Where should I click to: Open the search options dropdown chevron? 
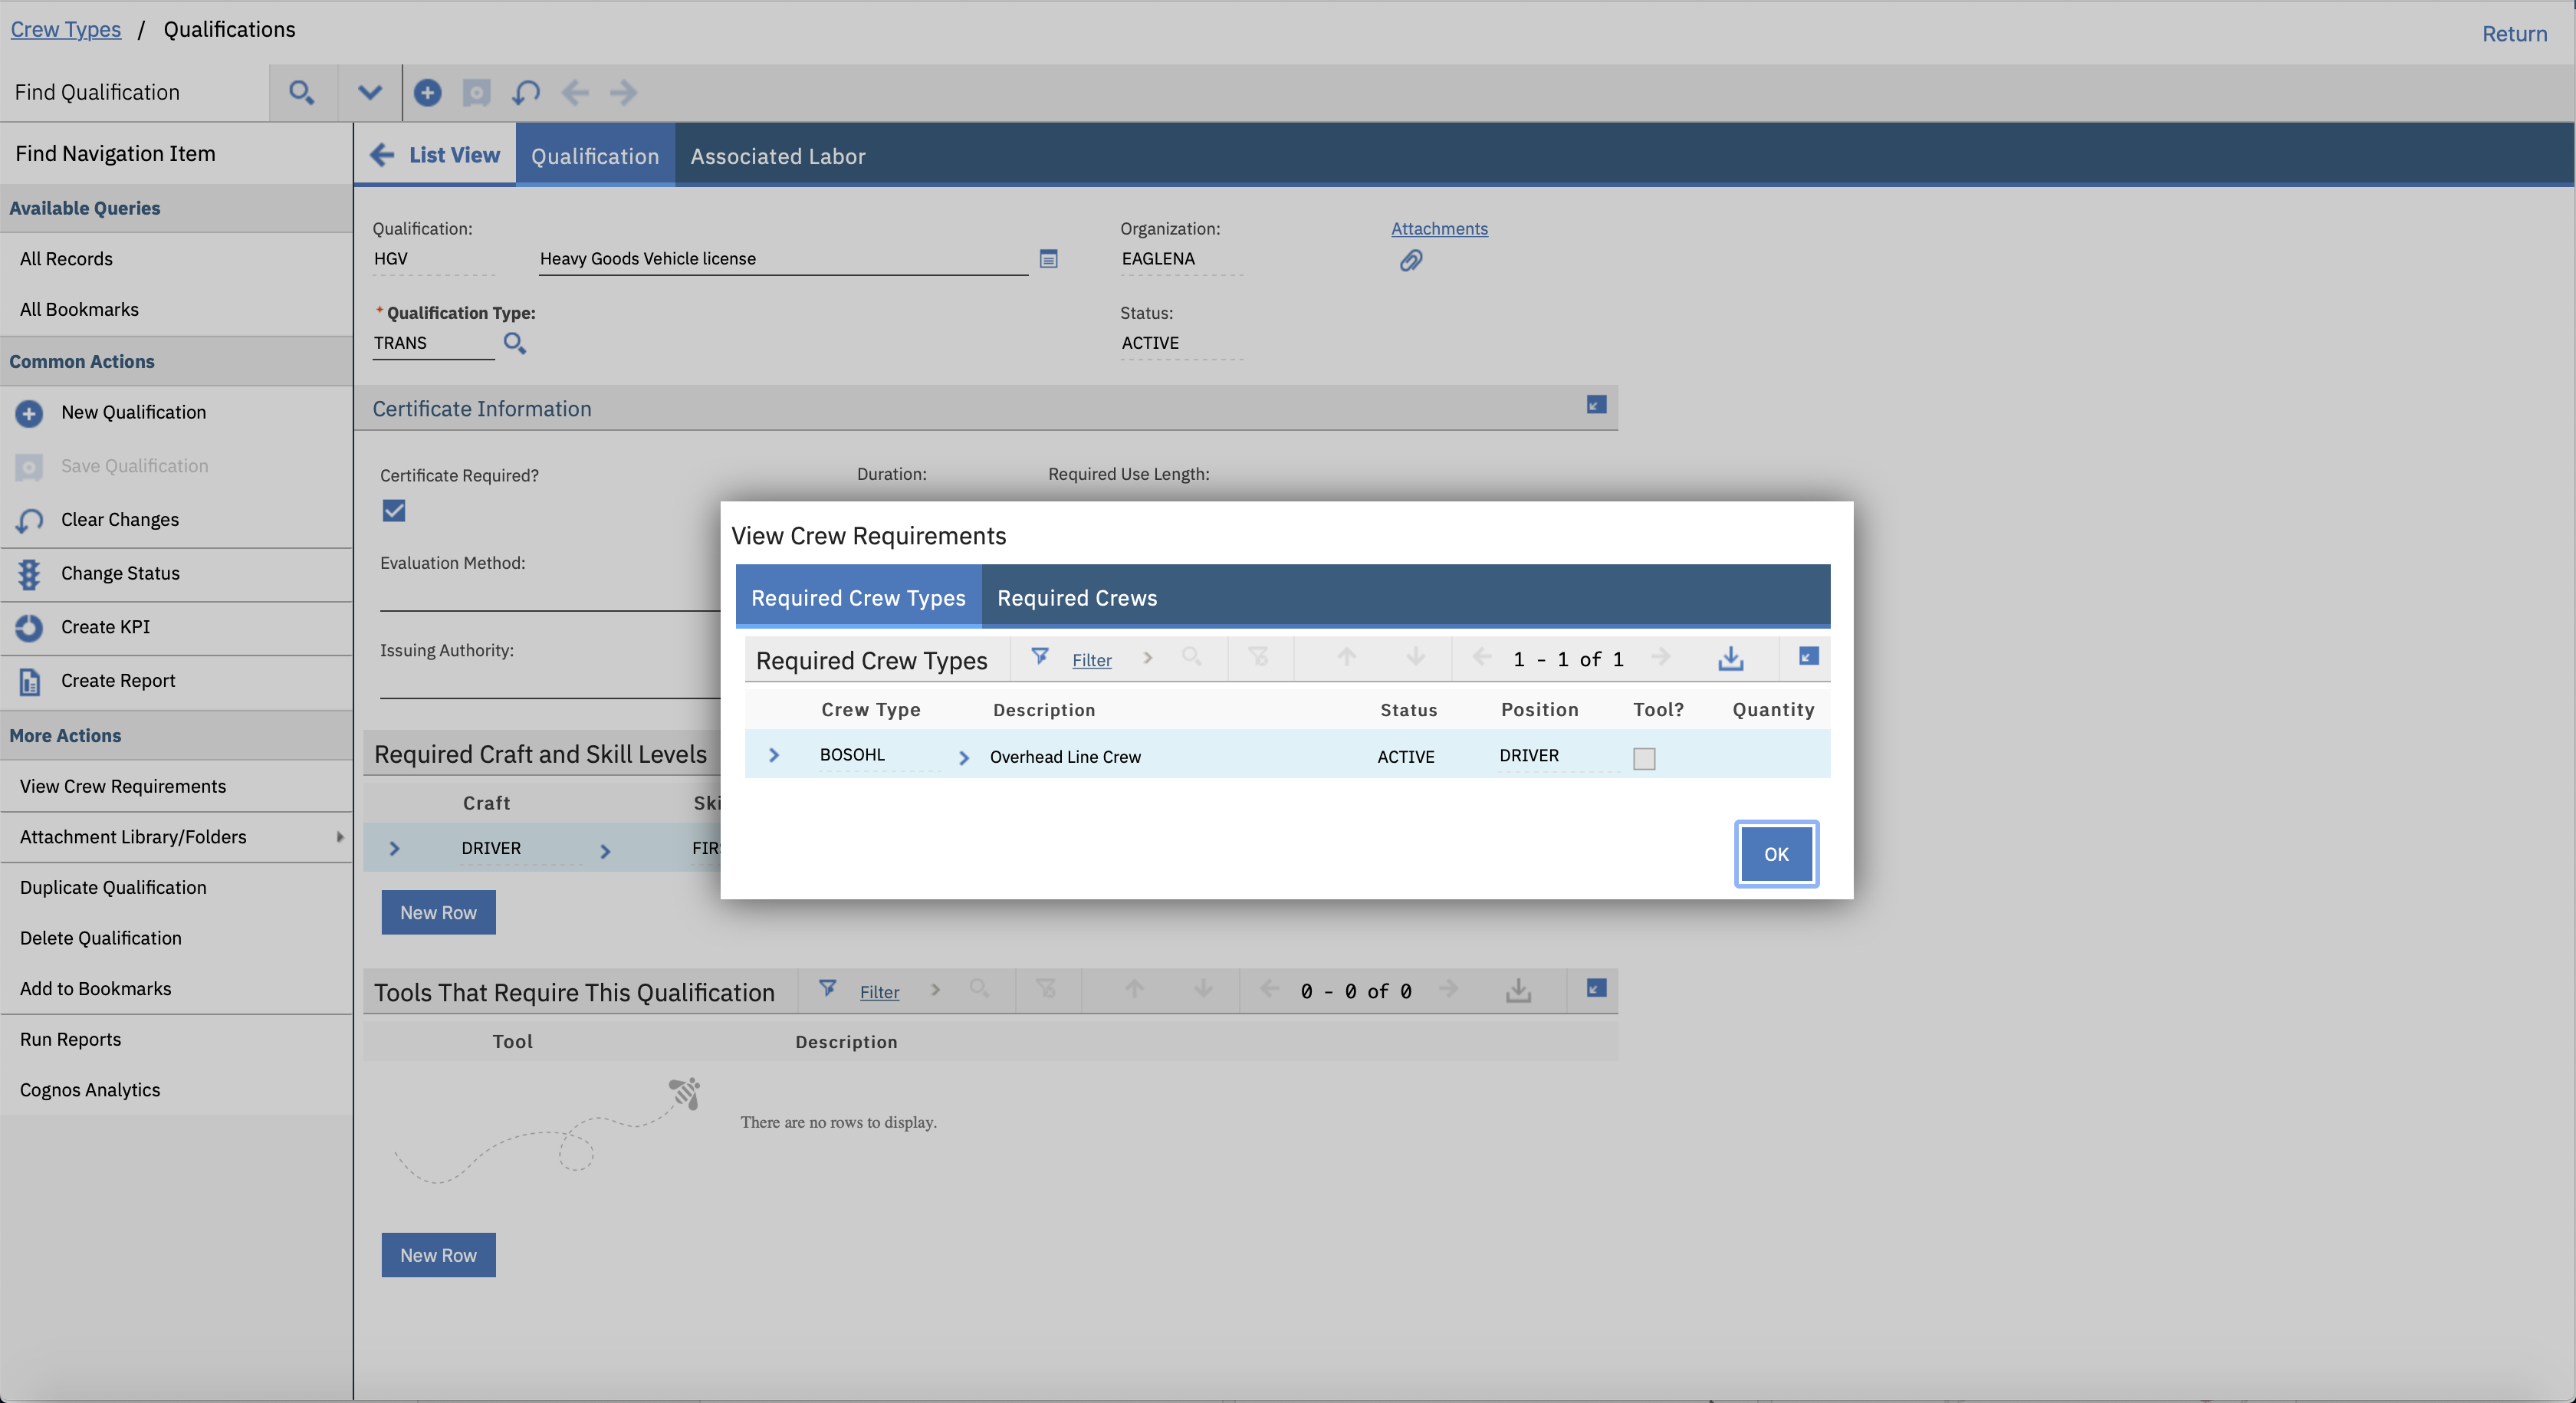[x=369, y=93]
